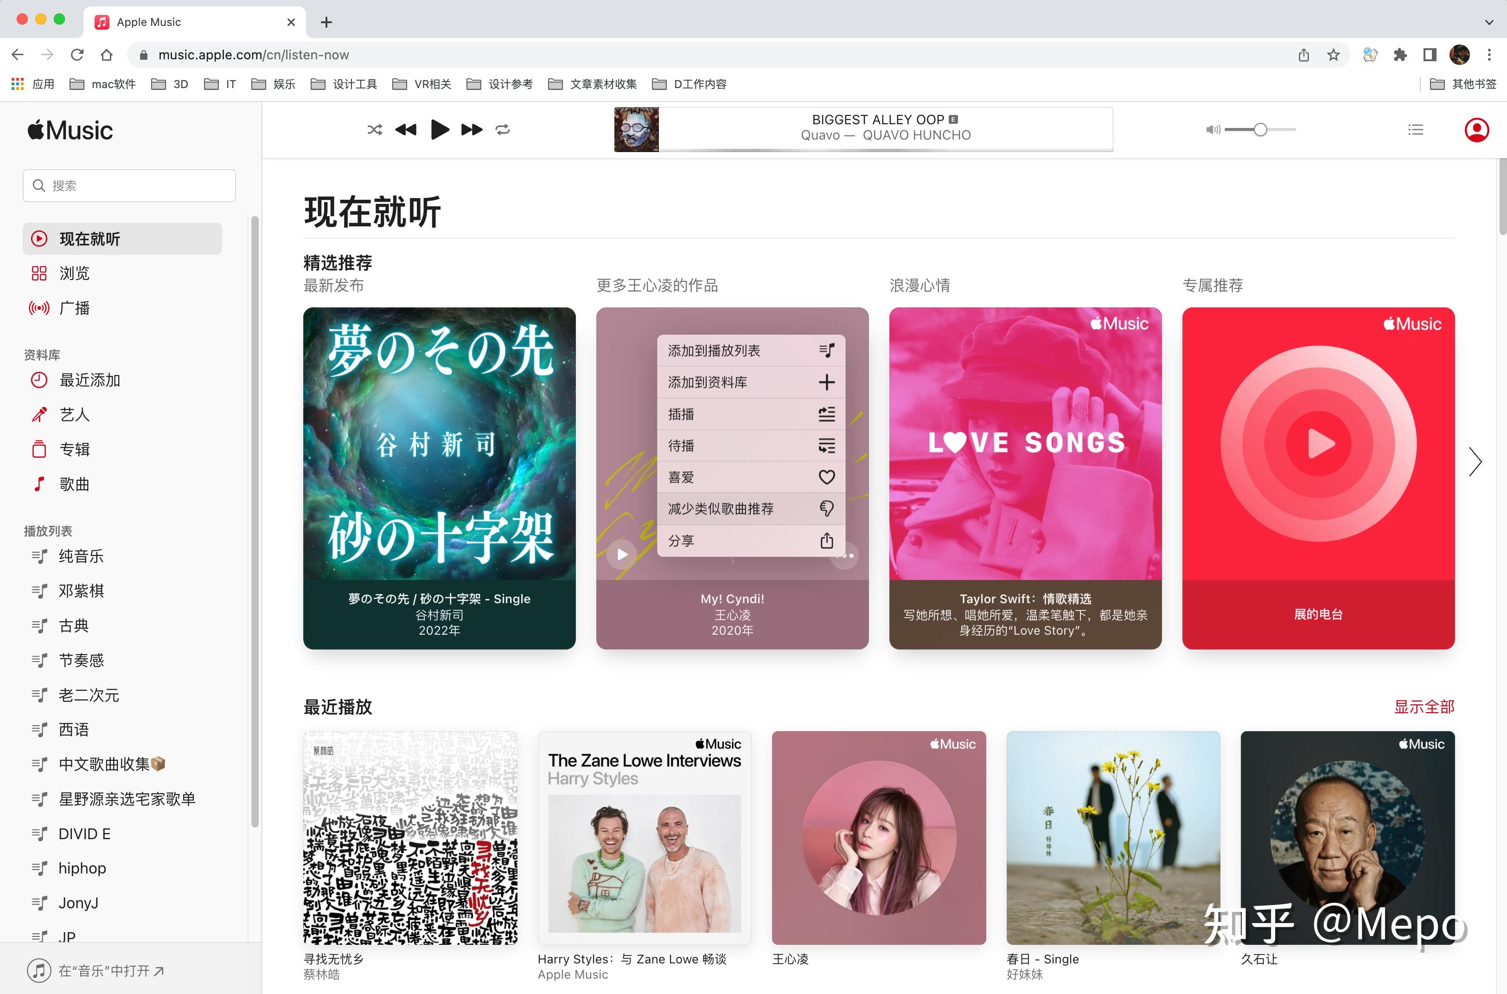
Task: Adjust the volume slider
Action: [1260, 130]
